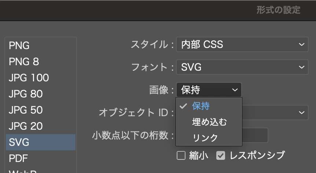The height and width of the screenshot is (173, 316).
Task: Select SVG format entry
Action: click(x=40, y=142)
